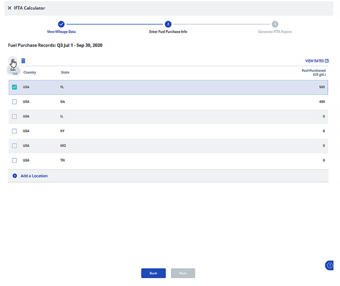Click USA in the KY row

point(26,131)
